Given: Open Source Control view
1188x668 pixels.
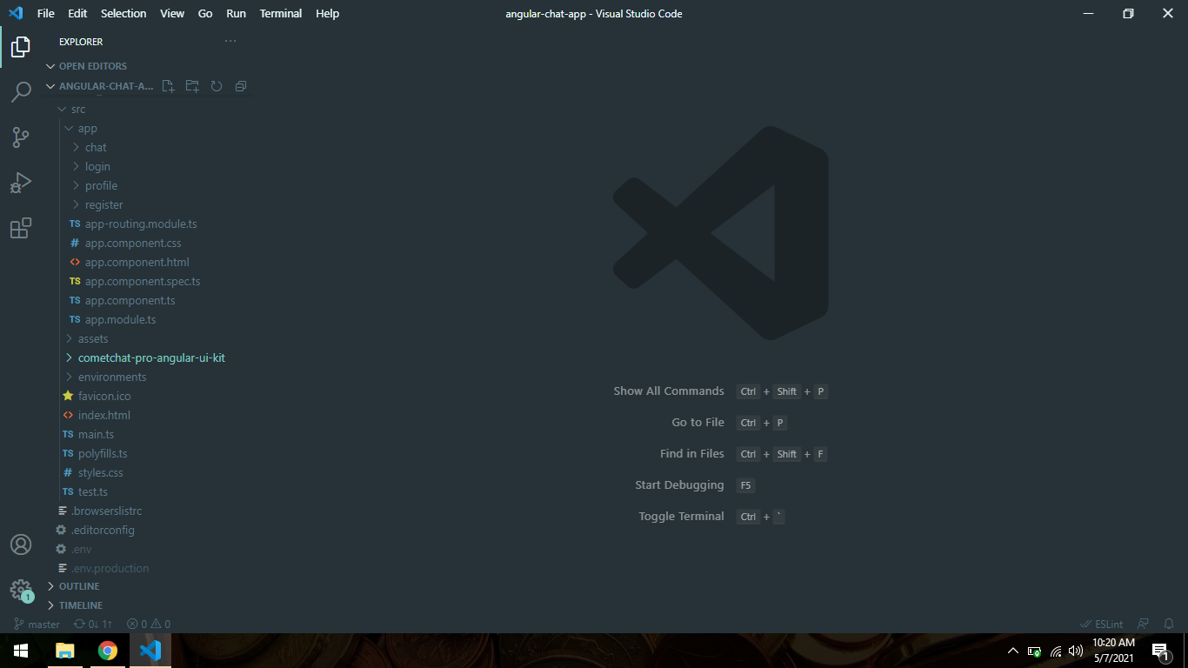Looking at the screenshot, I should [x=21, y=137].
